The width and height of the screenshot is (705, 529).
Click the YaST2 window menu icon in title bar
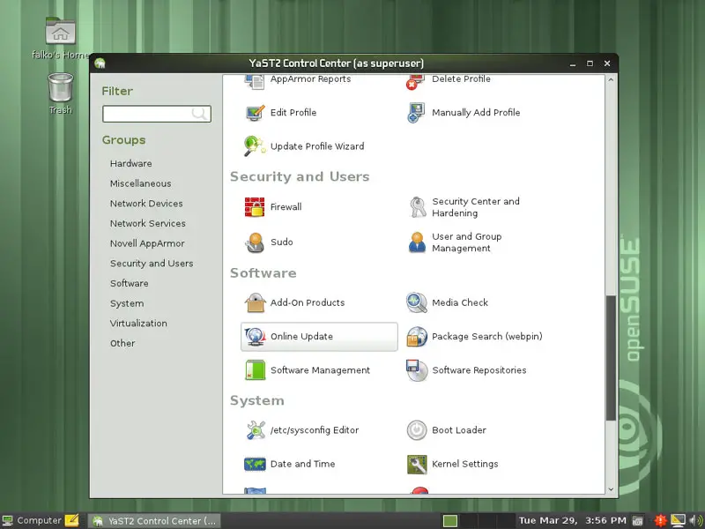coord(100,63)
